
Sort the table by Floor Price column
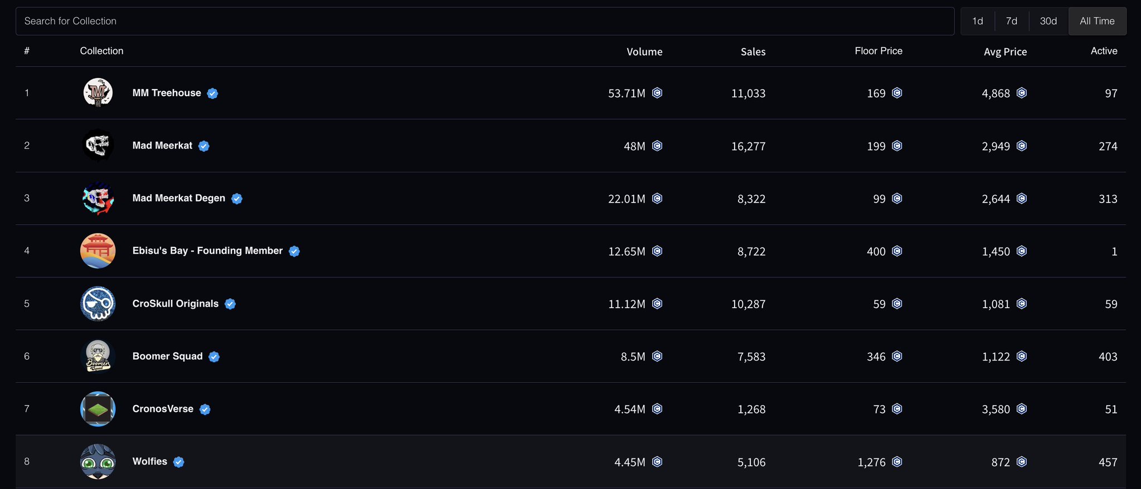878,51
